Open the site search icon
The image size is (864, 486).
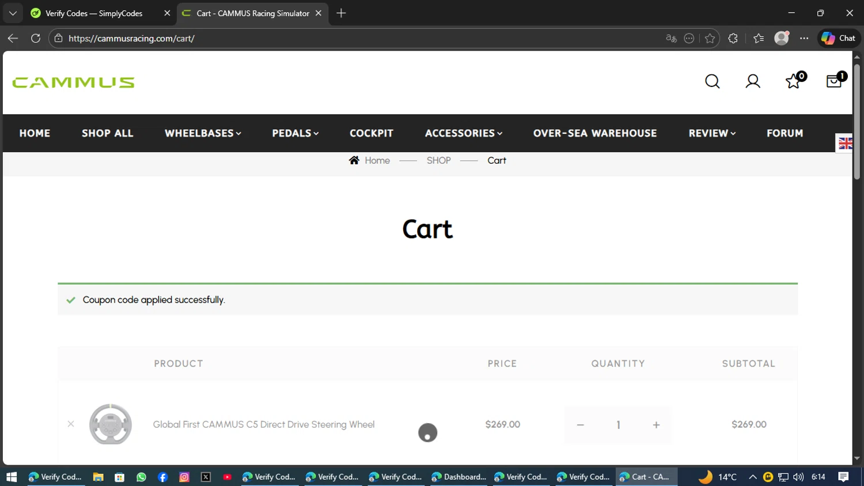[713, 81]
